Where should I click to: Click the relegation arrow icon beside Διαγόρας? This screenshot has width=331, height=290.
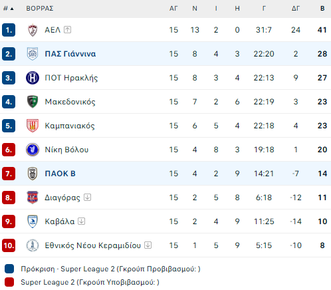87,197
